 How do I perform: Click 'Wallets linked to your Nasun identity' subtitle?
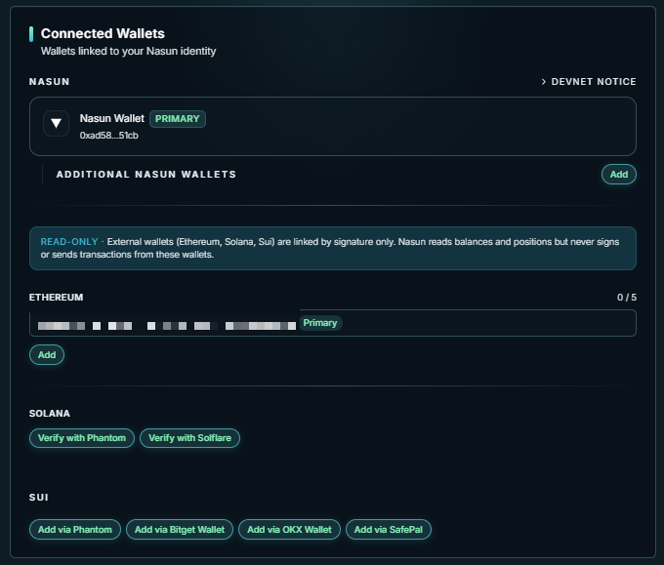pyautogui.click(x=128, y=51)
